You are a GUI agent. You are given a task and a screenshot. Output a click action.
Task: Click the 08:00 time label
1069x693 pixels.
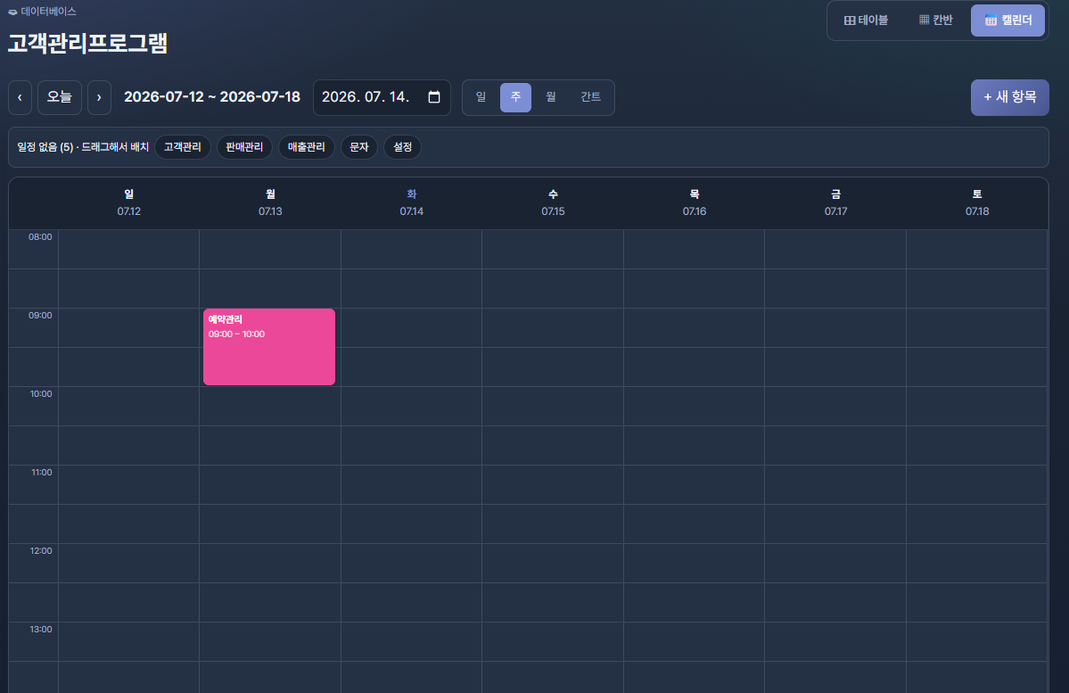pos(40,237)
